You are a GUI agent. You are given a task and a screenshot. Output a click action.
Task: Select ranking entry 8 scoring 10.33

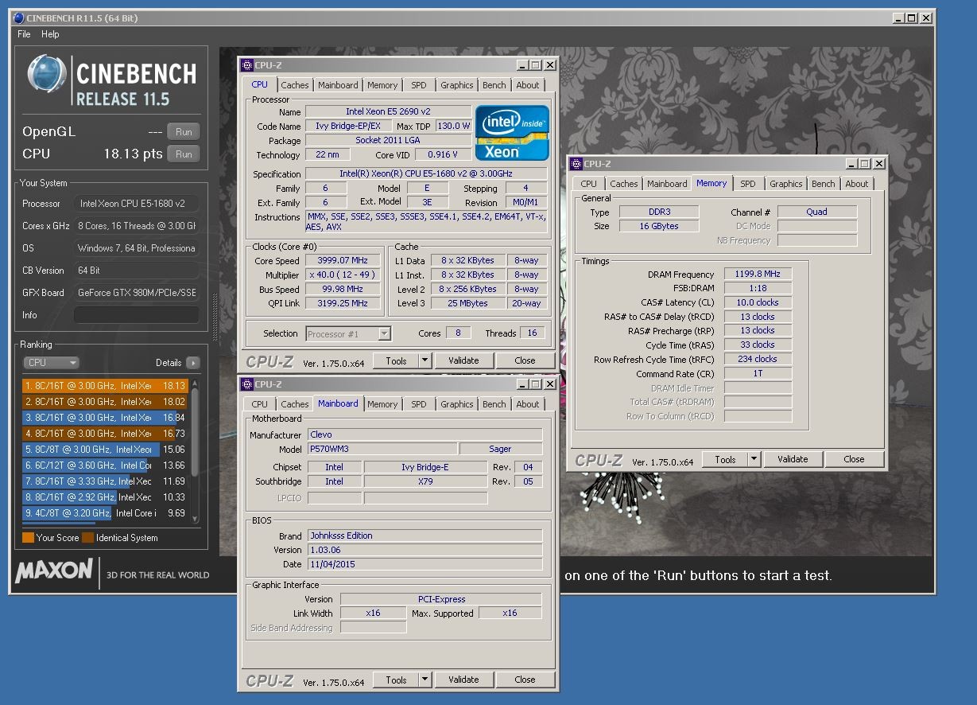pyautogui.click(x=105, y=497)
